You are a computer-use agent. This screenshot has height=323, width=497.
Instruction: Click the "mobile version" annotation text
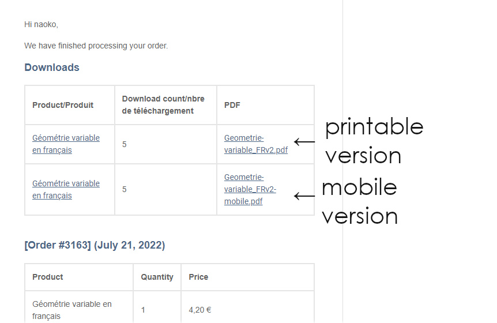pos(360,201)
